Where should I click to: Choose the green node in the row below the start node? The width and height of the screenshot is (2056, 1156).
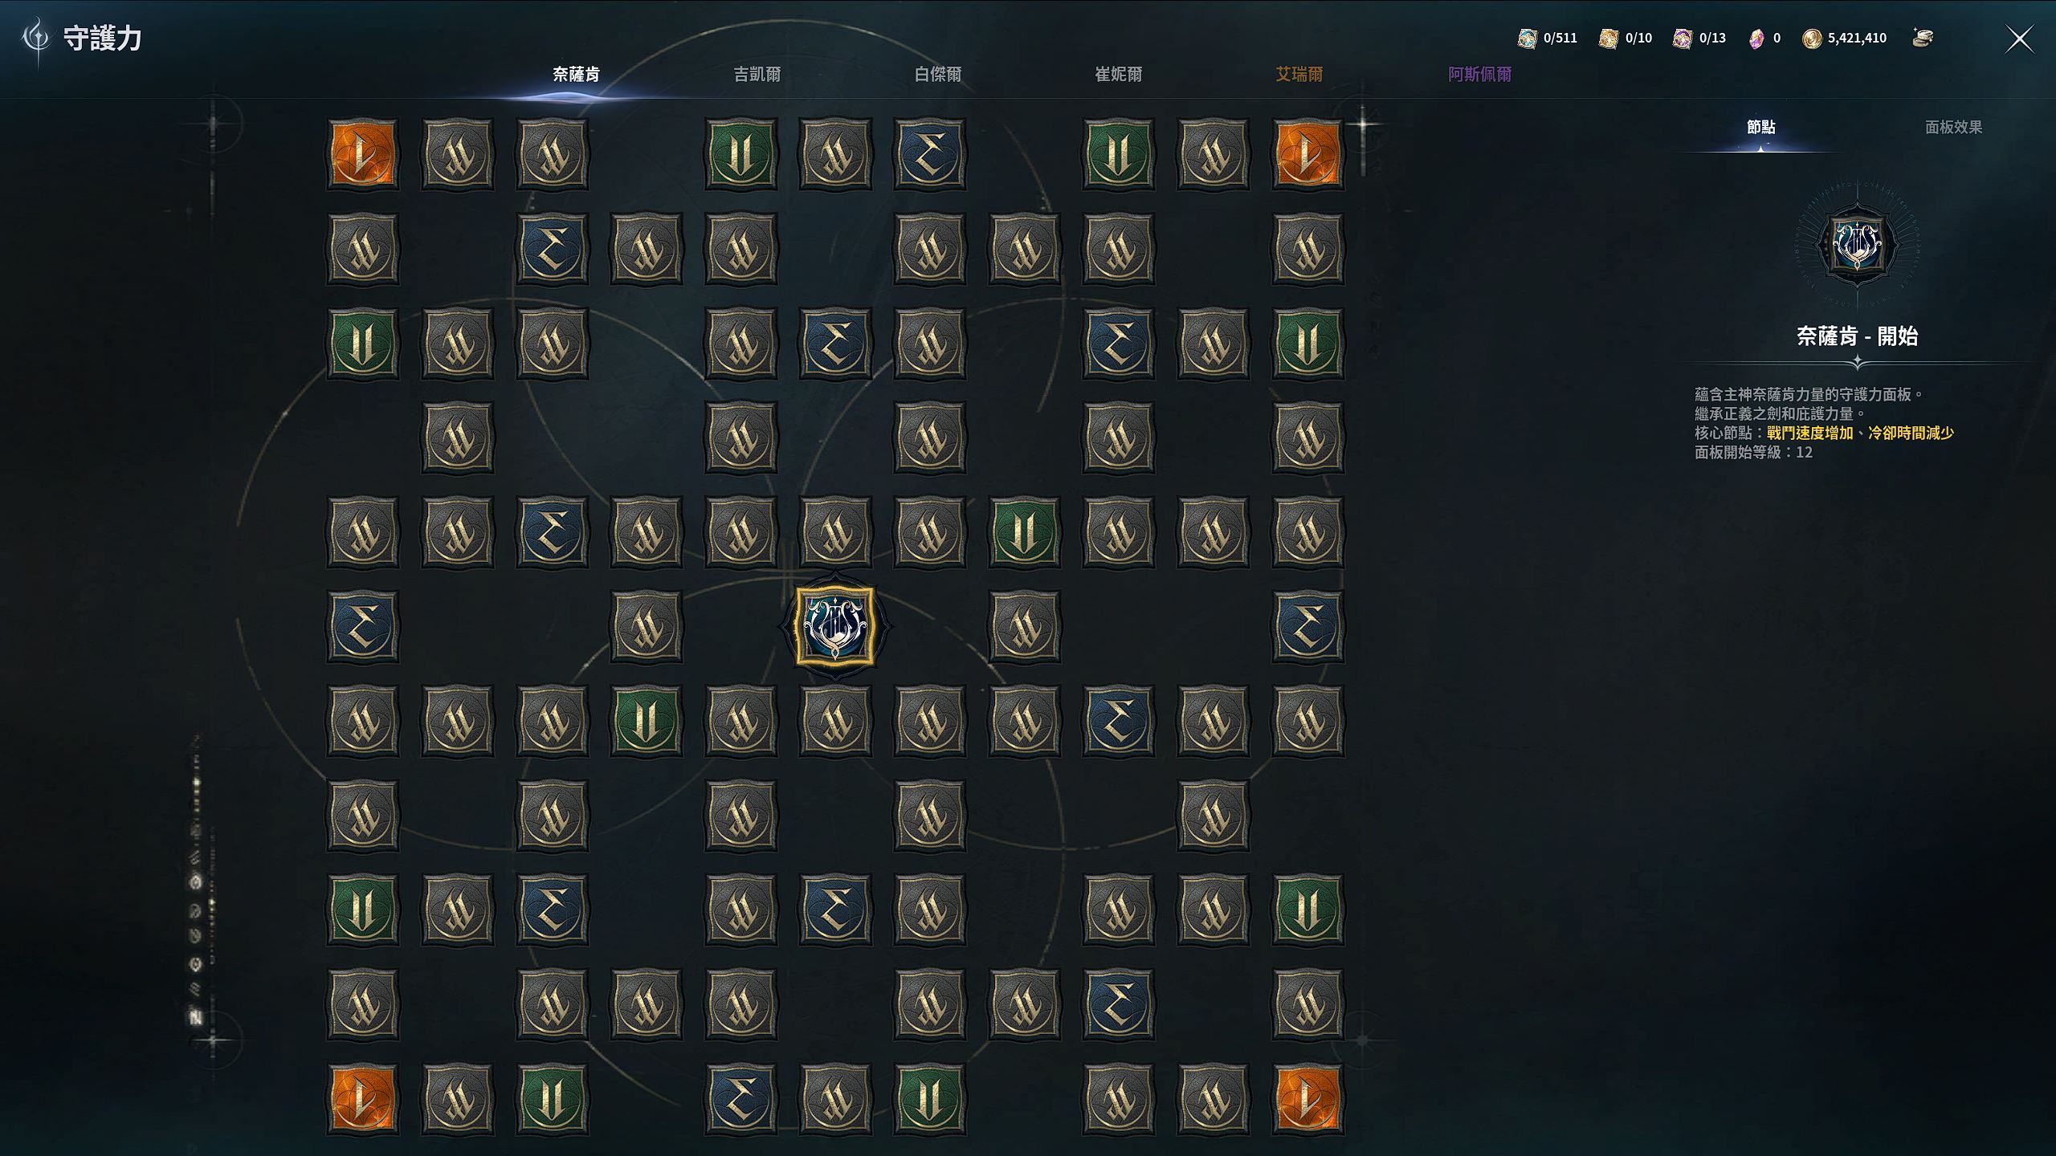(x=646, y=721)
